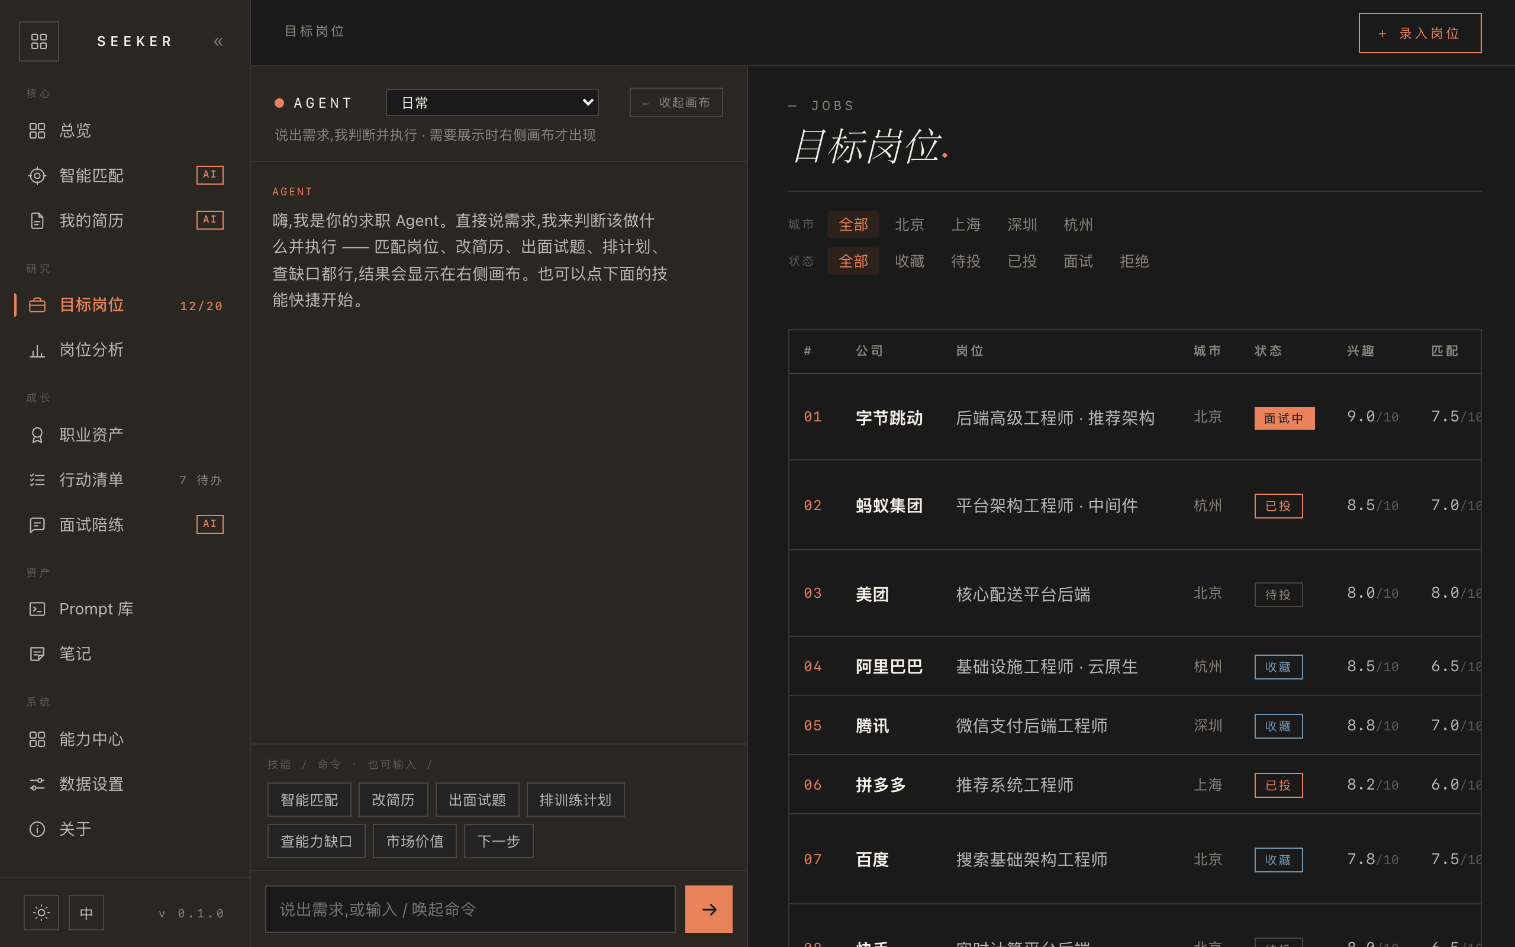The image size is (1515, 947).
Task: Collapse the sidebar with double-chevron icon
Action: pyautogui.click(x=218, y=42)
